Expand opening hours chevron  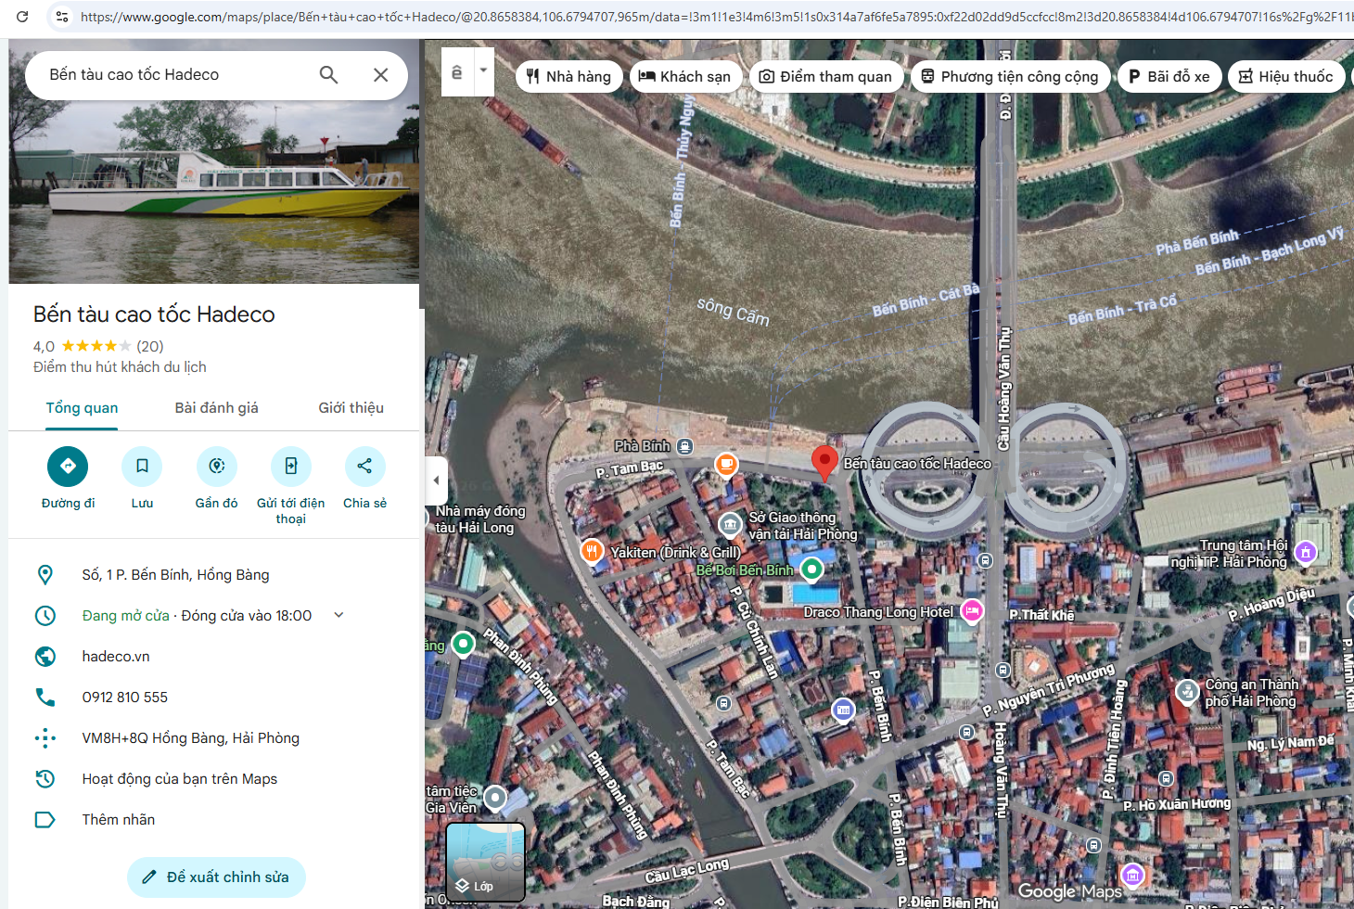tap(339, 615)
